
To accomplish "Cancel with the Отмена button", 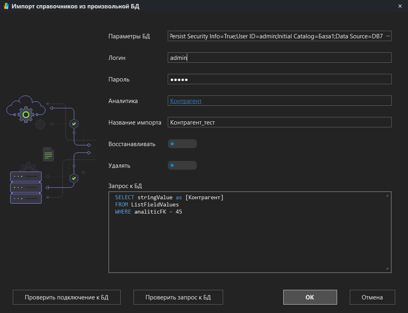I will 372,297.
